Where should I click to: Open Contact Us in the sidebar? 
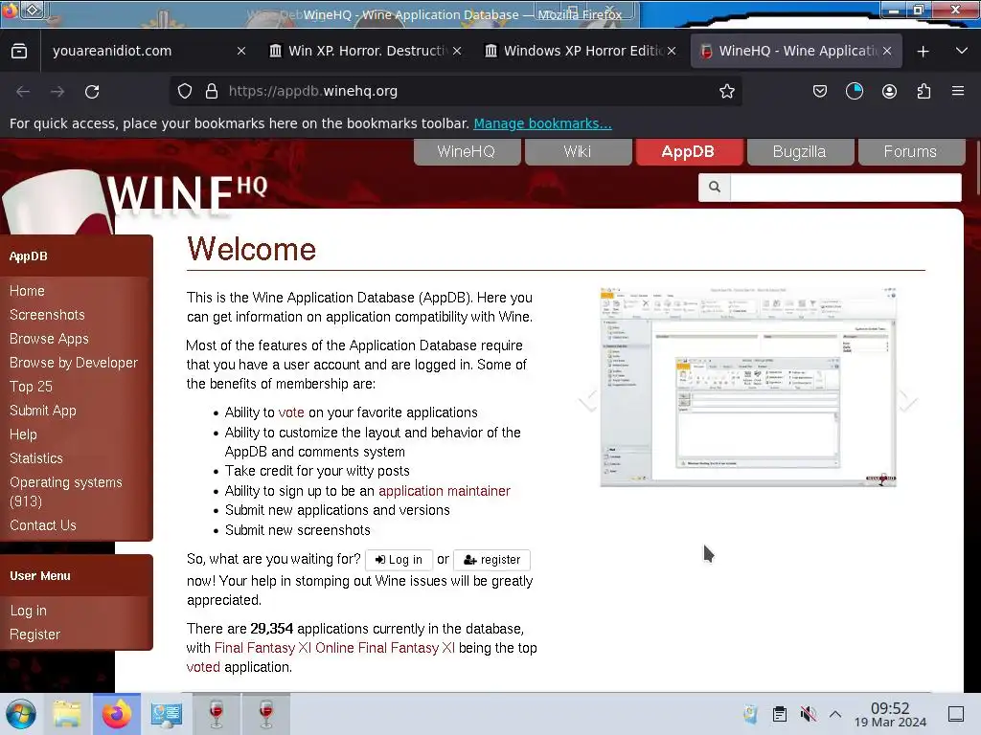pos(42,525)
